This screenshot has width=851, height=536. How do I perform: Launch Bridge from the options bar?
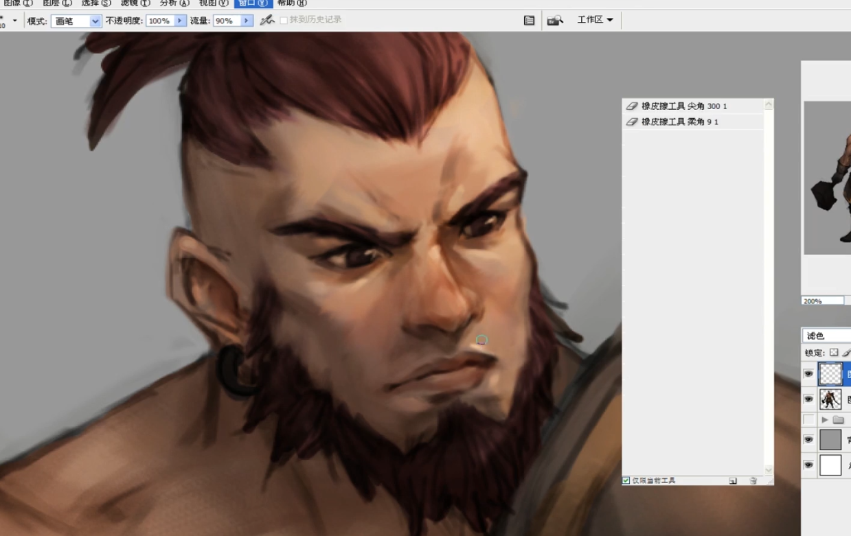(x=555, y=21)
